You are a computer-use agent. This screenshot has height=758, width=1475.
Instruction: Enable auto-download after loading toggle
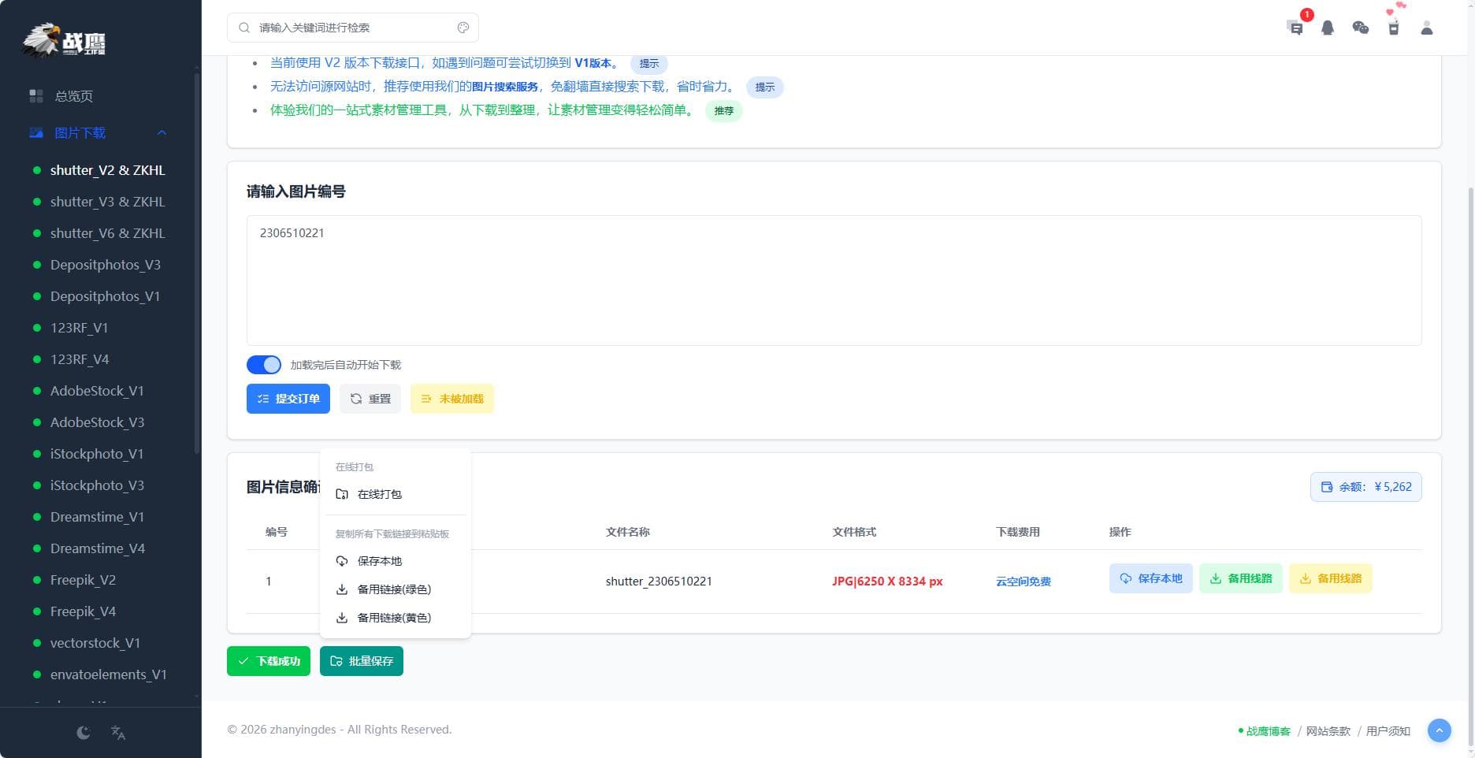point(264,365)
